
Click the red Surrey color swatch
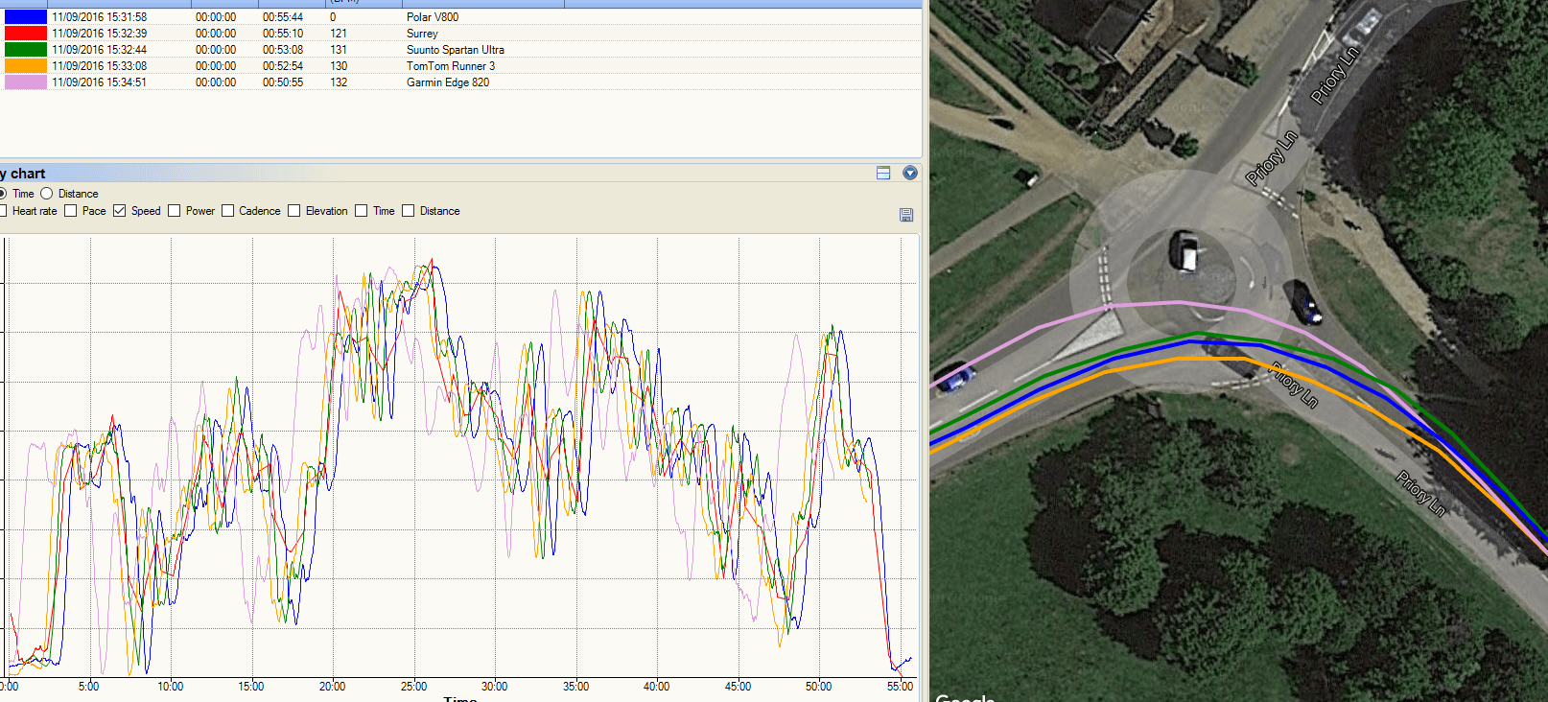point(25,34)
